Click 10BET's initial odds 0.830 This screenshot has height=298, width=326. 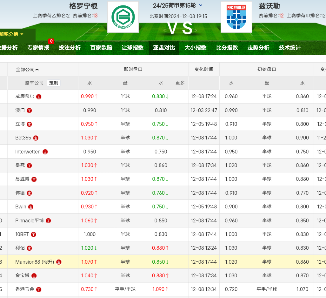coord(302,234)
